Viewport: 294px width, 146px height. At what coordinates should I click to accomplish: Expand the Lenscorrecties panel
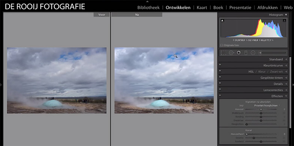point(286,90)
